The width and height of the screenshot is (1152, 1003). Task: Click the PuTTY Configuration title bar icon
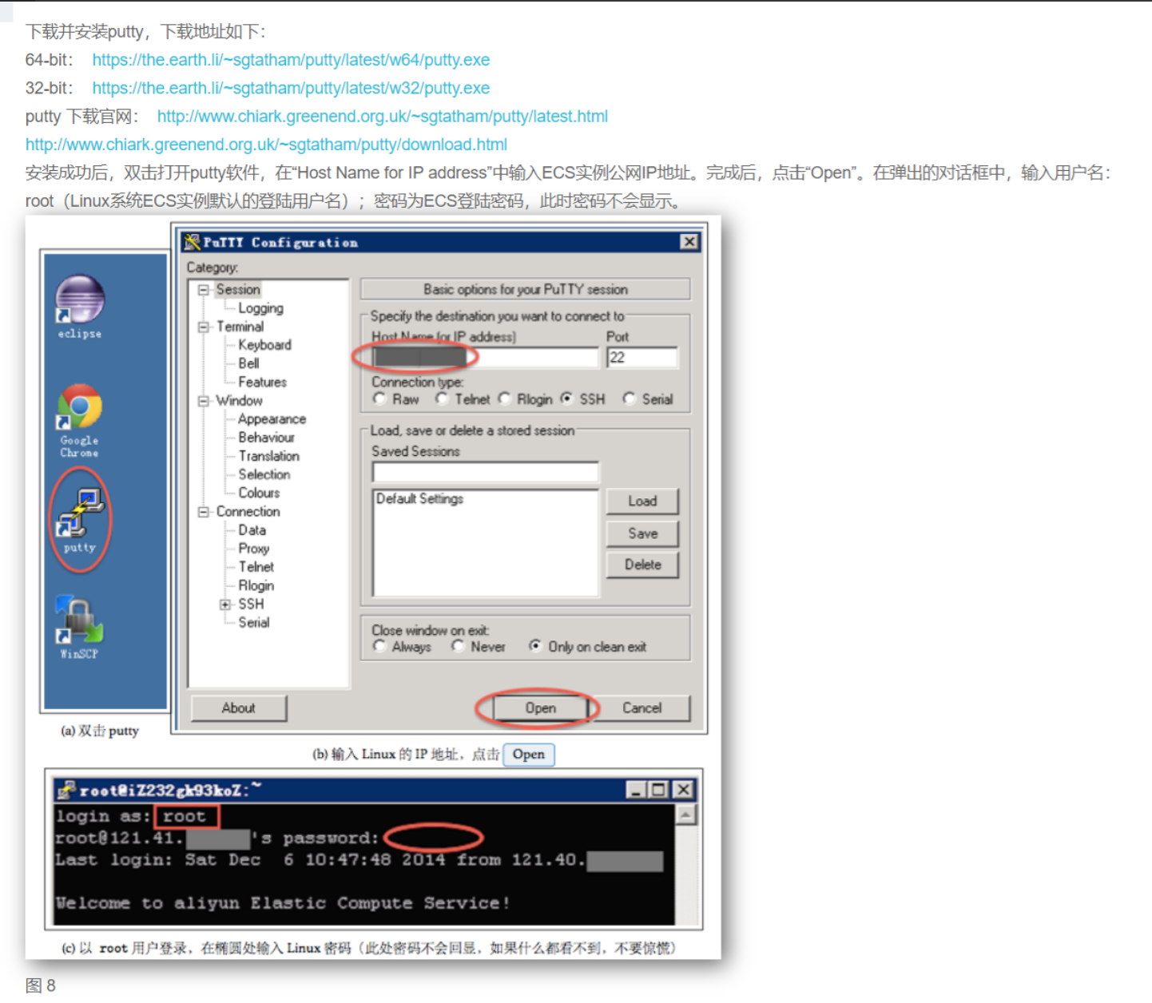click(x=192, y=242)
